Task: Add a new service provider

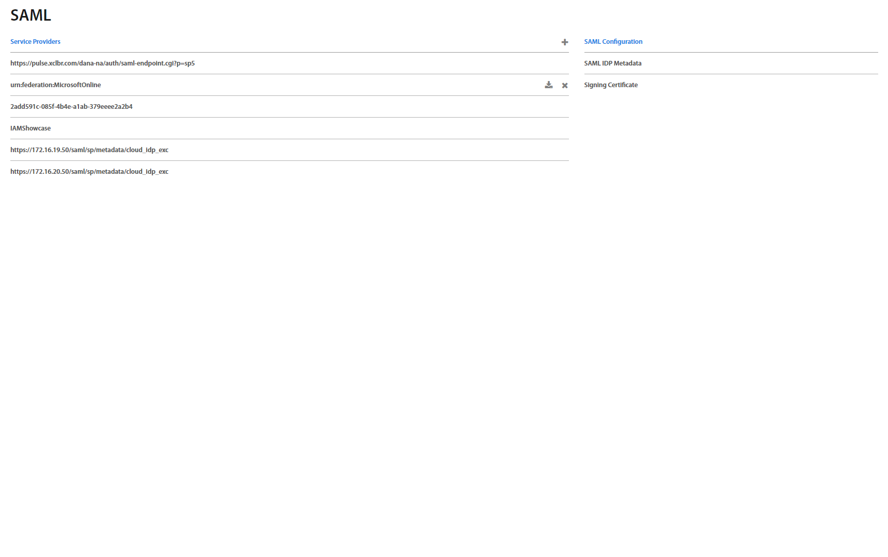Action: [564, 42]
